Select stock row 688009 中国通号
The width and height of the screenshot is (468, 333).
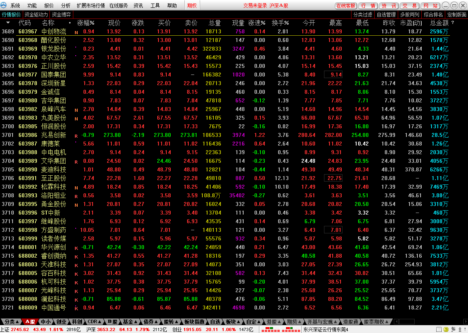(x=225, y=308)
